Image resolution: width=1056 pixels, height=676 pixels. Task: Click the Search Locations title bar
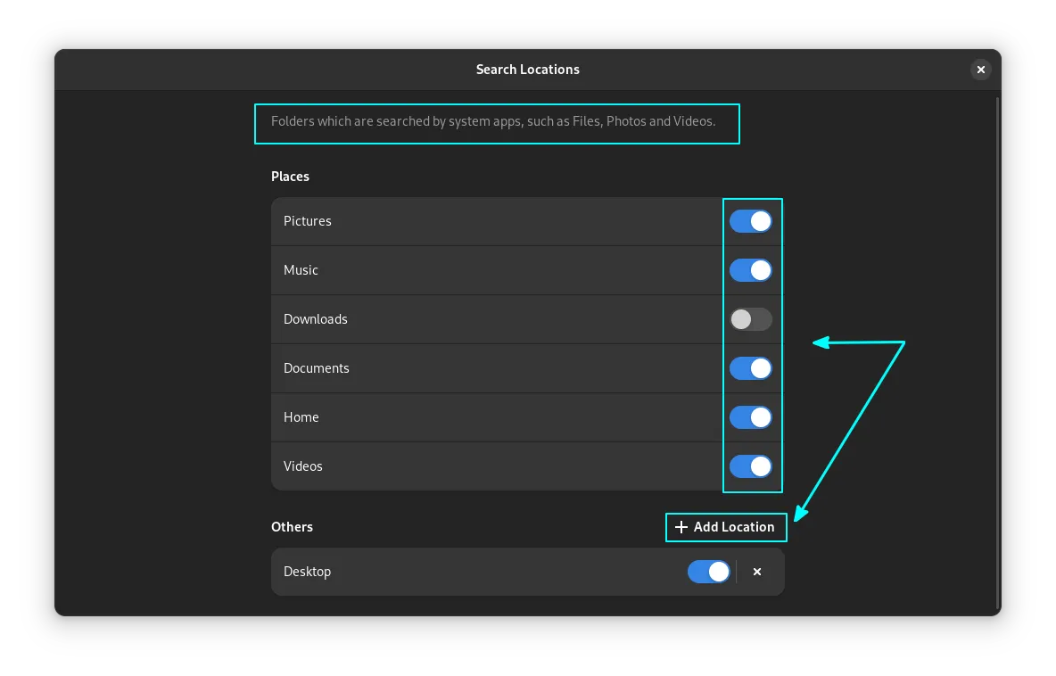point(527,70)
